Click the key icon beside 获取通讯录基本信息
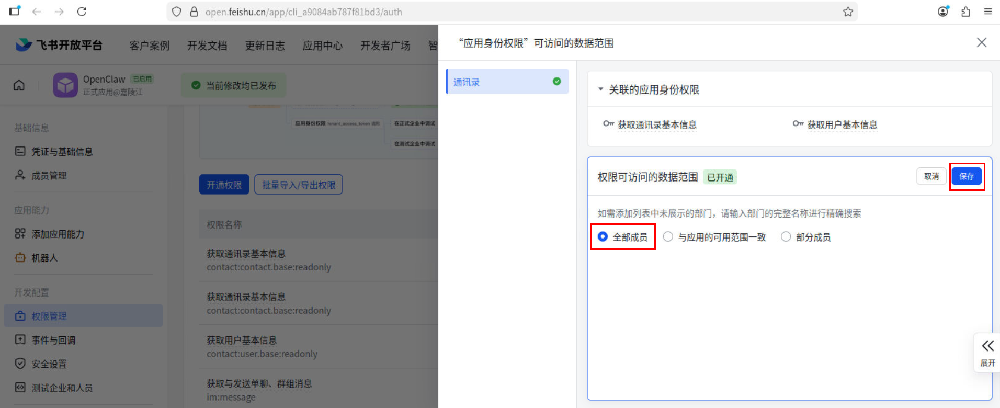The image size is (1000, 408). [608, 124]
